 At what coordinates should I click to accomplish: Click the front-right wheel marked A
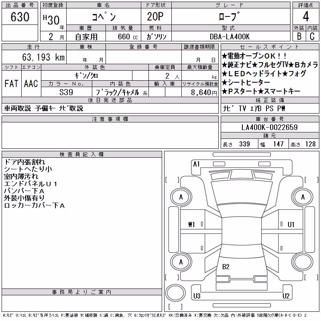303,197
